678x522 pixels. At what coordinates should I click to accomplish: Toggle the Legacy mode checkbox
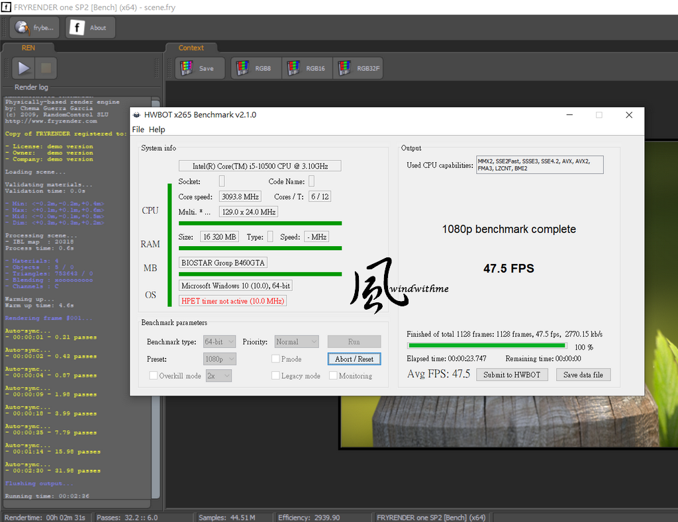(x=275, y=376)
